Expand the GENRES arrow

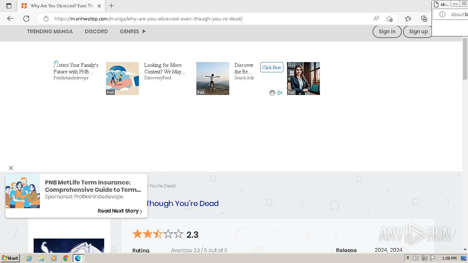pyautogui.click(x=144, y=31)
